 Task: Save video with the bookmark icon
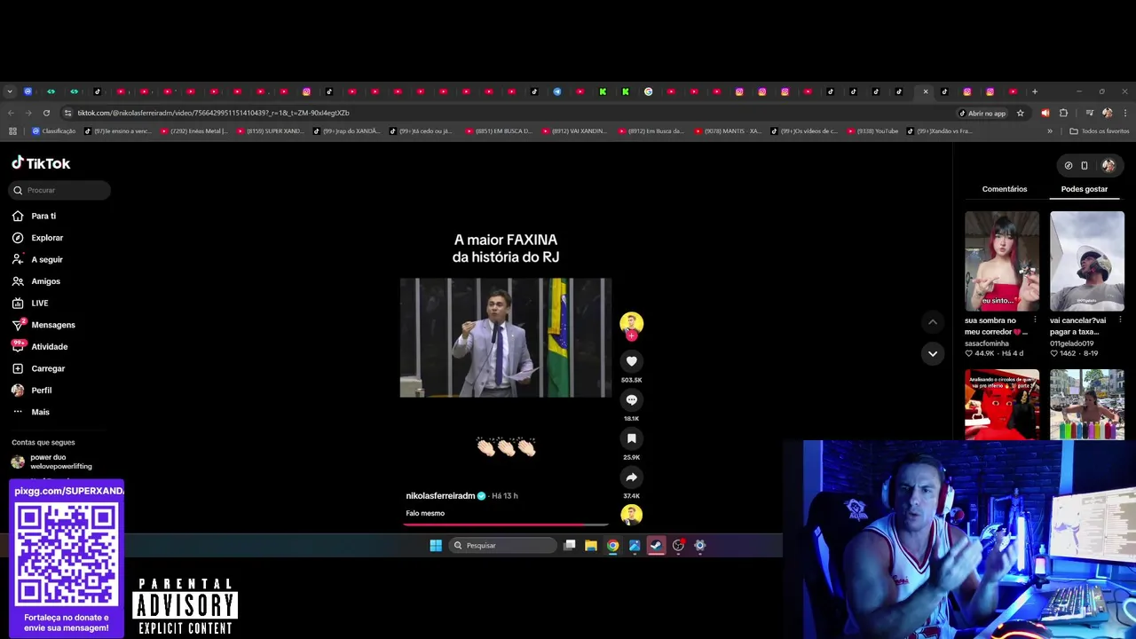pyautogui.click(x=631, y=438)
